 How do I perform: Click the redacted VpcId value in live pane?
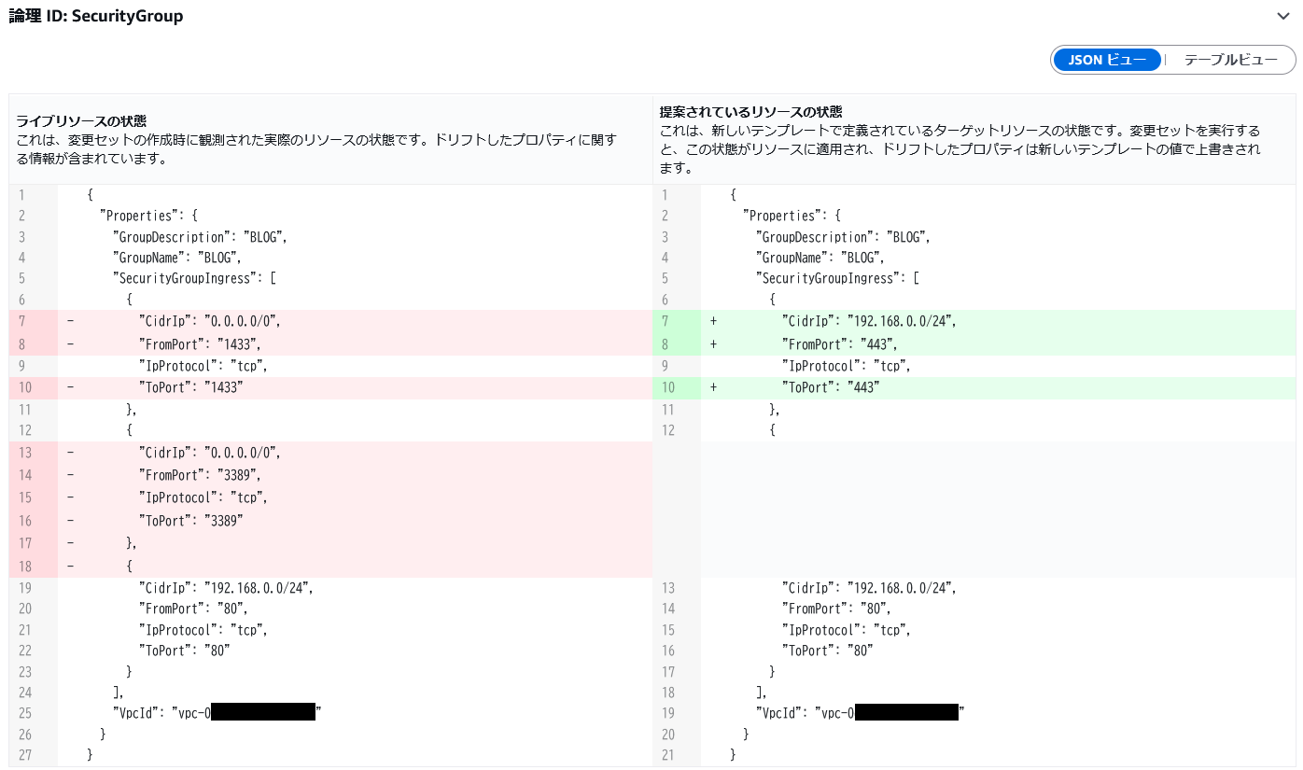tap(263, 713)
